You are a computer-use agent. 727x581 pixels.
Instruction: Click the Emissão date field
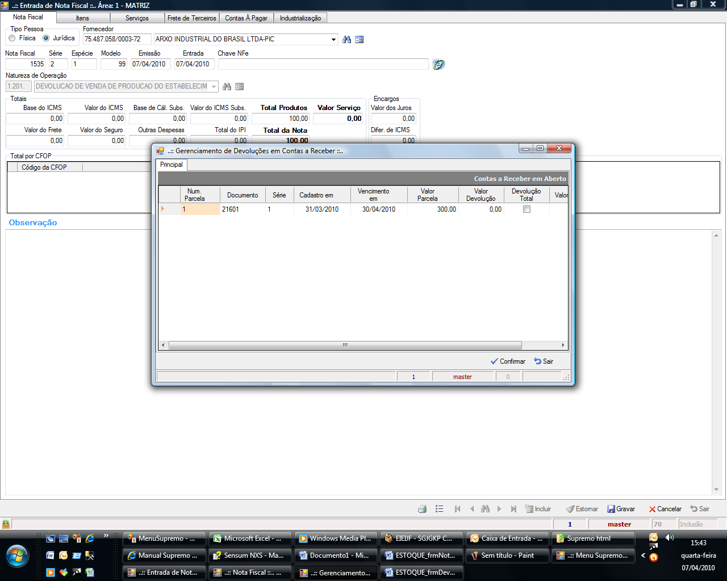(x=151, y=64)
